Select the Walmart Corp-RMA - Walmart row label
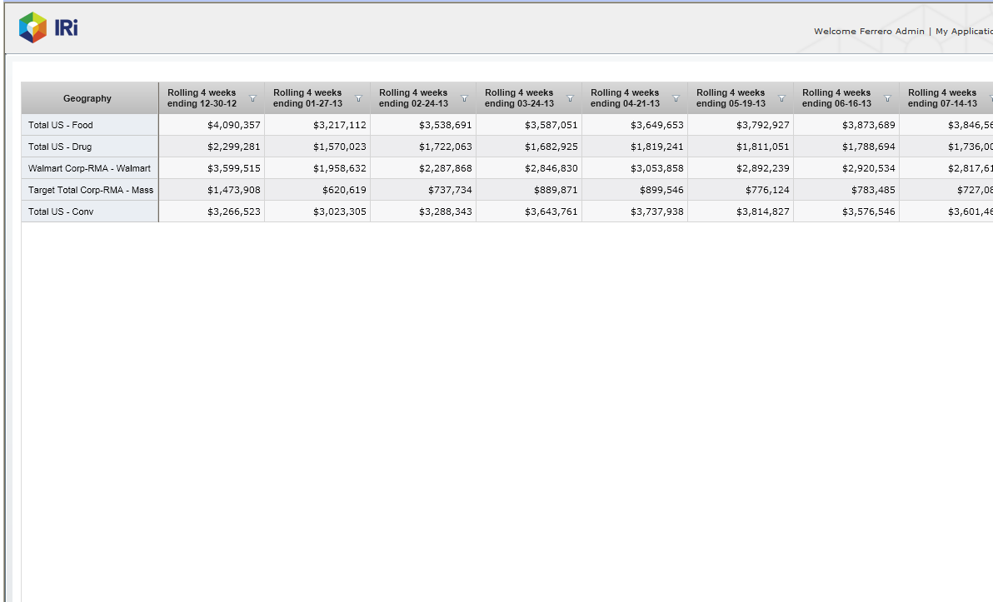Image resolution: width=993 pixels, height=602 pixels. tap(89, 168)
